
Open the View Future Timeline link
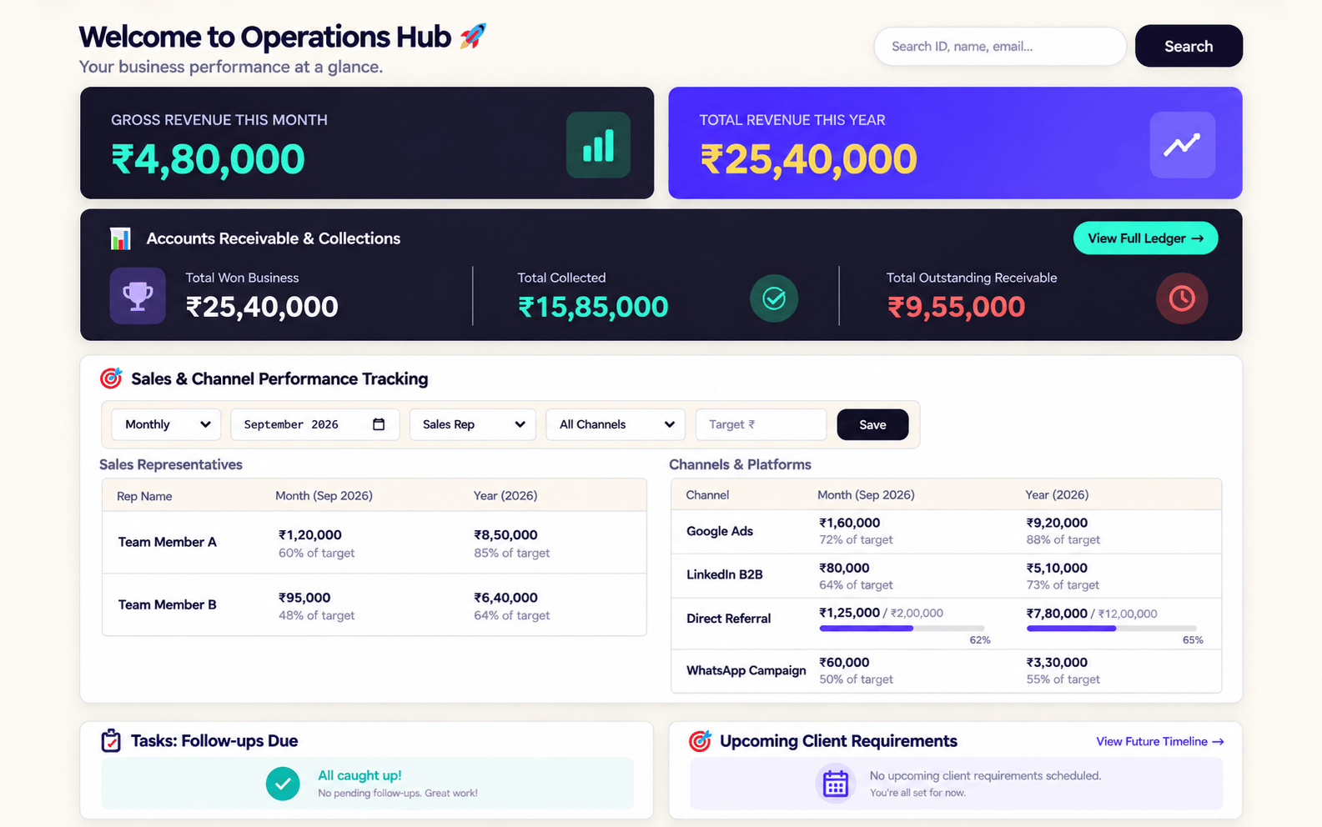pyautogui.click(x=1159, y=741)
